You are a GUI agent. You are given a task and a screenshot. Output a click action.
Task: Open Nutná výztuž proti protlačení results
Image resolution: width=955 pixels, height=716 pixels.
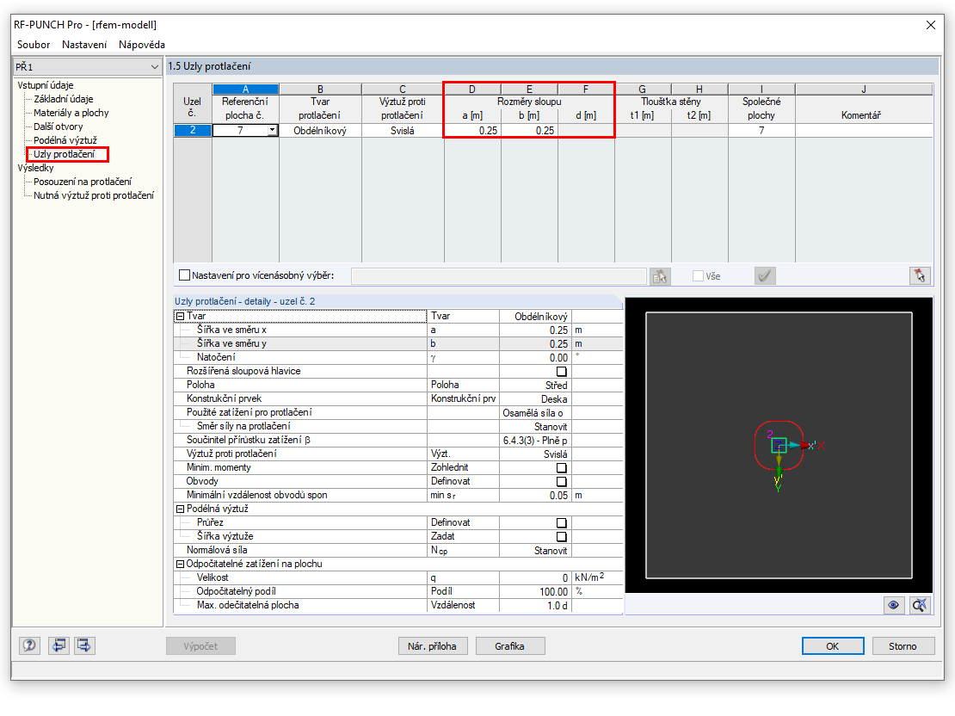coord(94,195)
